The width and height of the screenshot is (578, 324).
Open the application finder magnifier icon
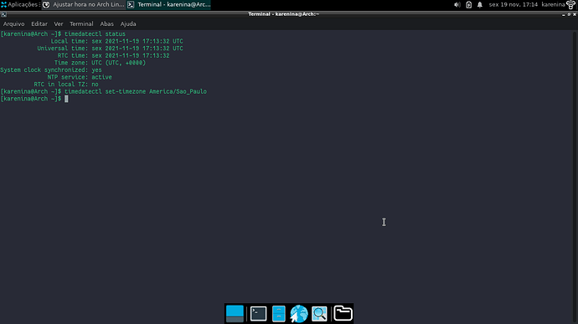point(319,314)
